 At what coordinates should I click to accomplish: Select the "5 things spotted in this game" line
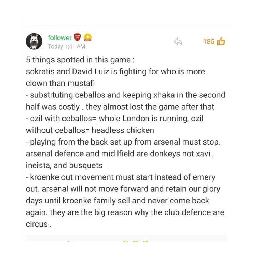coord(80,60)
